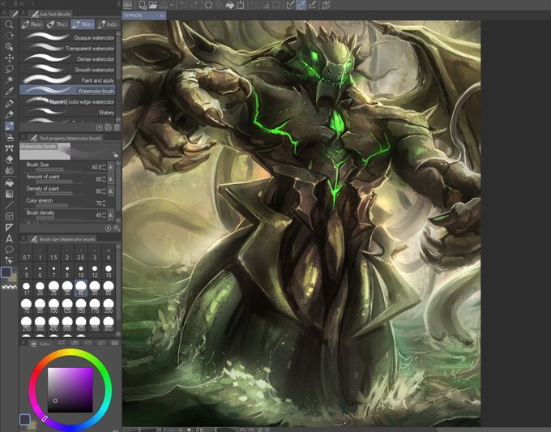Select the Figure line tool
The image size is (551, 432).
coord(9,205)
